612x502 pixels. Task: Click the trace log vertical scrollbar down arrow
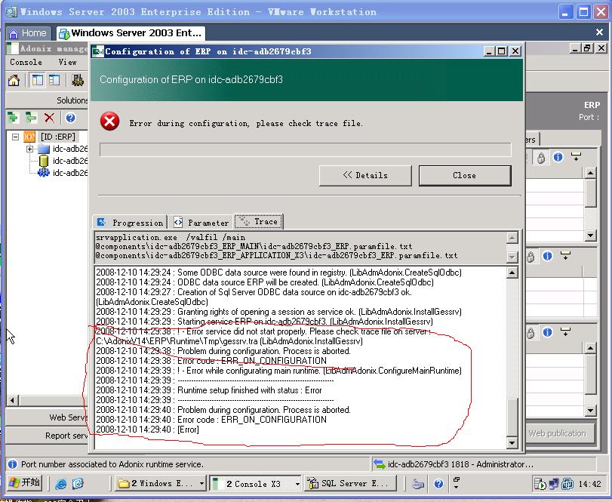coord(512,442)
